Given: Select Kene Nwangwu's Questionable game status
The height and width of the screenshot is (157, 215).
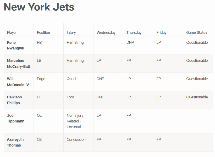Looking at the screenshot, I should pos(197,42).
